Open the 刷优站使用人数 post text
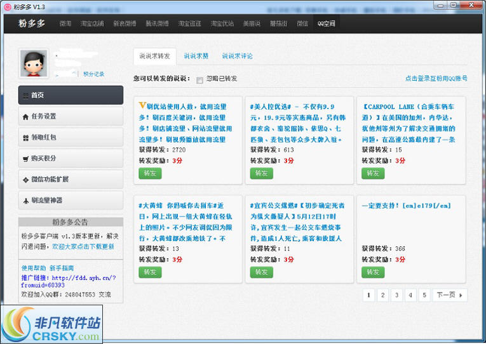Viewport: 486px width, 344px height. click(x=186, y=123)
